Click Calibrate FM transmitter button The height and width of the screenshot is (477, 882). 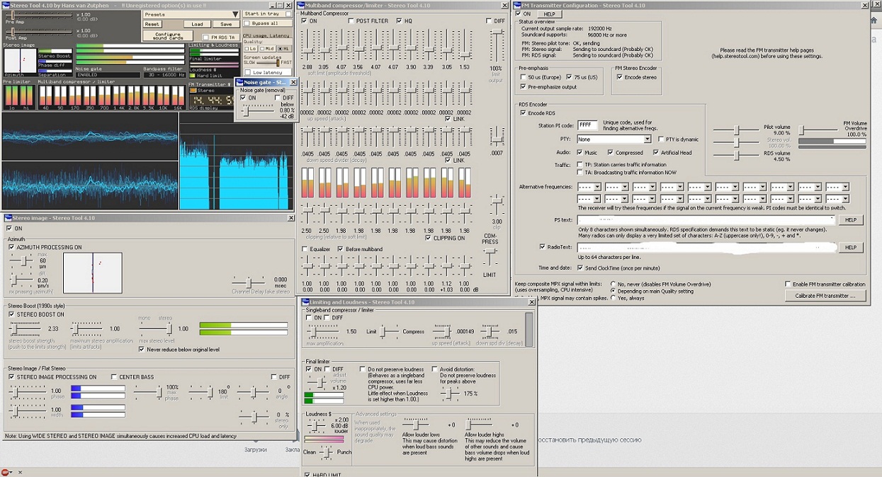click(x=825, y=296)
